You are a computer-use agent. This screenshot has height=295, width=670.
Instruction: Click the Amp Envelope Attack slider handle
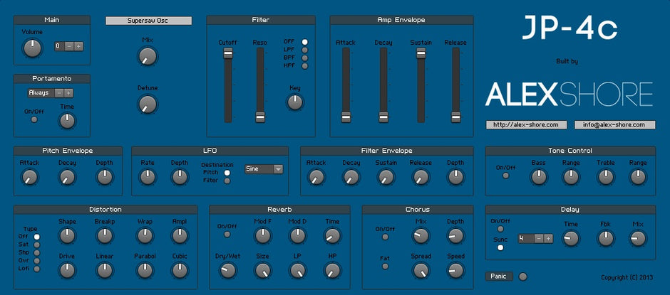click(345, 117)
